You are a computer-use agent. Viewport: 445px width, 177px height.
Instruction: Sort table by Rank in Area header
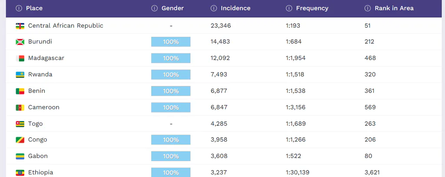pyautogui.click(x=394, y=8)
